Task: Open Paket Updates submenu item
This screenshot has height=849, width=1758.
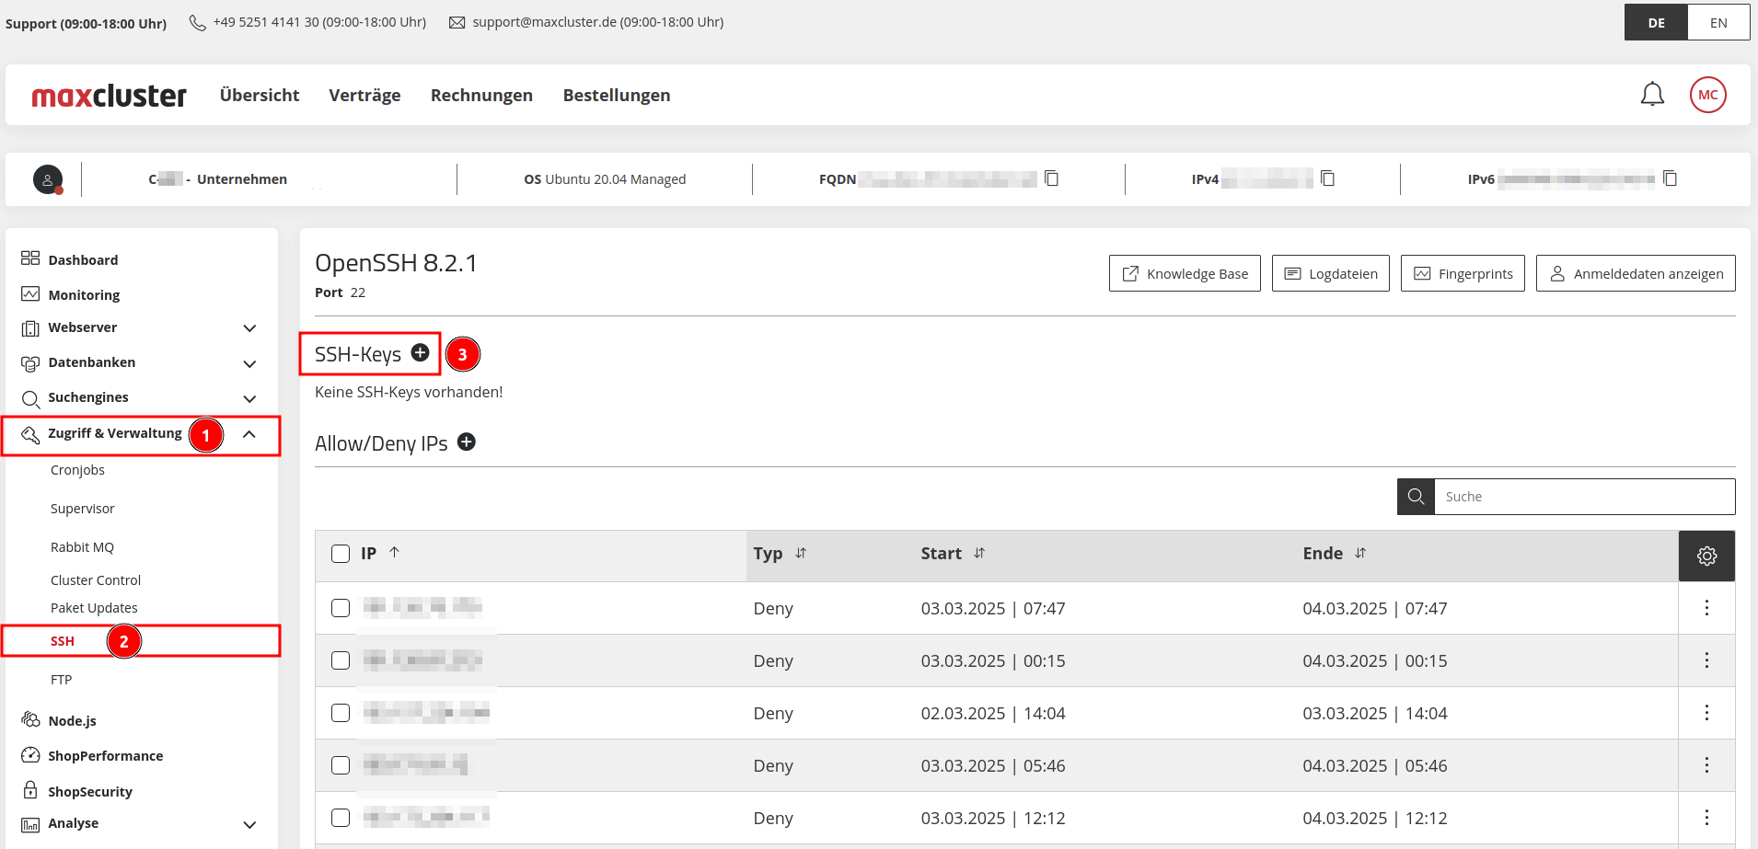Action: pyautogui.click(x=94, y=608)
